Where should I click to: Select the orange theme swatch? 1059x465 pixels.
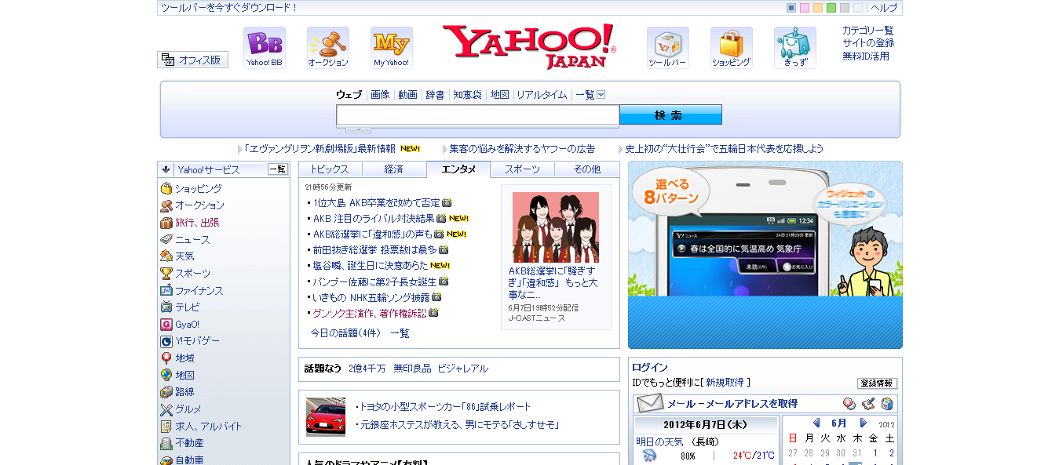(818, 8)
